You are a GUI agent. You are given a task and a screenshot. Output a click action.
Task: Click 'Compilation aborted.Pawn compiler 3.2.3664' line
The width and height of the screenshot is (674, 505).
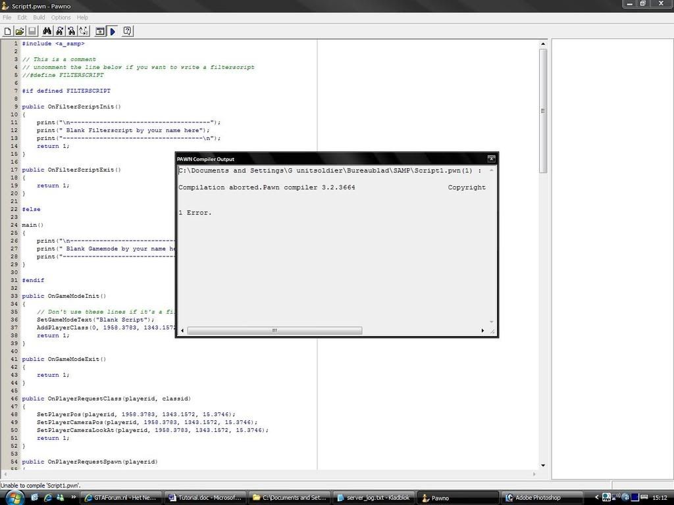pos(267,187)
